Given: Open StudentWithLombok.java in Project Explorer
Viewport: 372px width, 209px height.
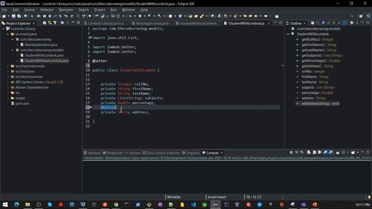Looking at the screenshot, I should point(44,56).
